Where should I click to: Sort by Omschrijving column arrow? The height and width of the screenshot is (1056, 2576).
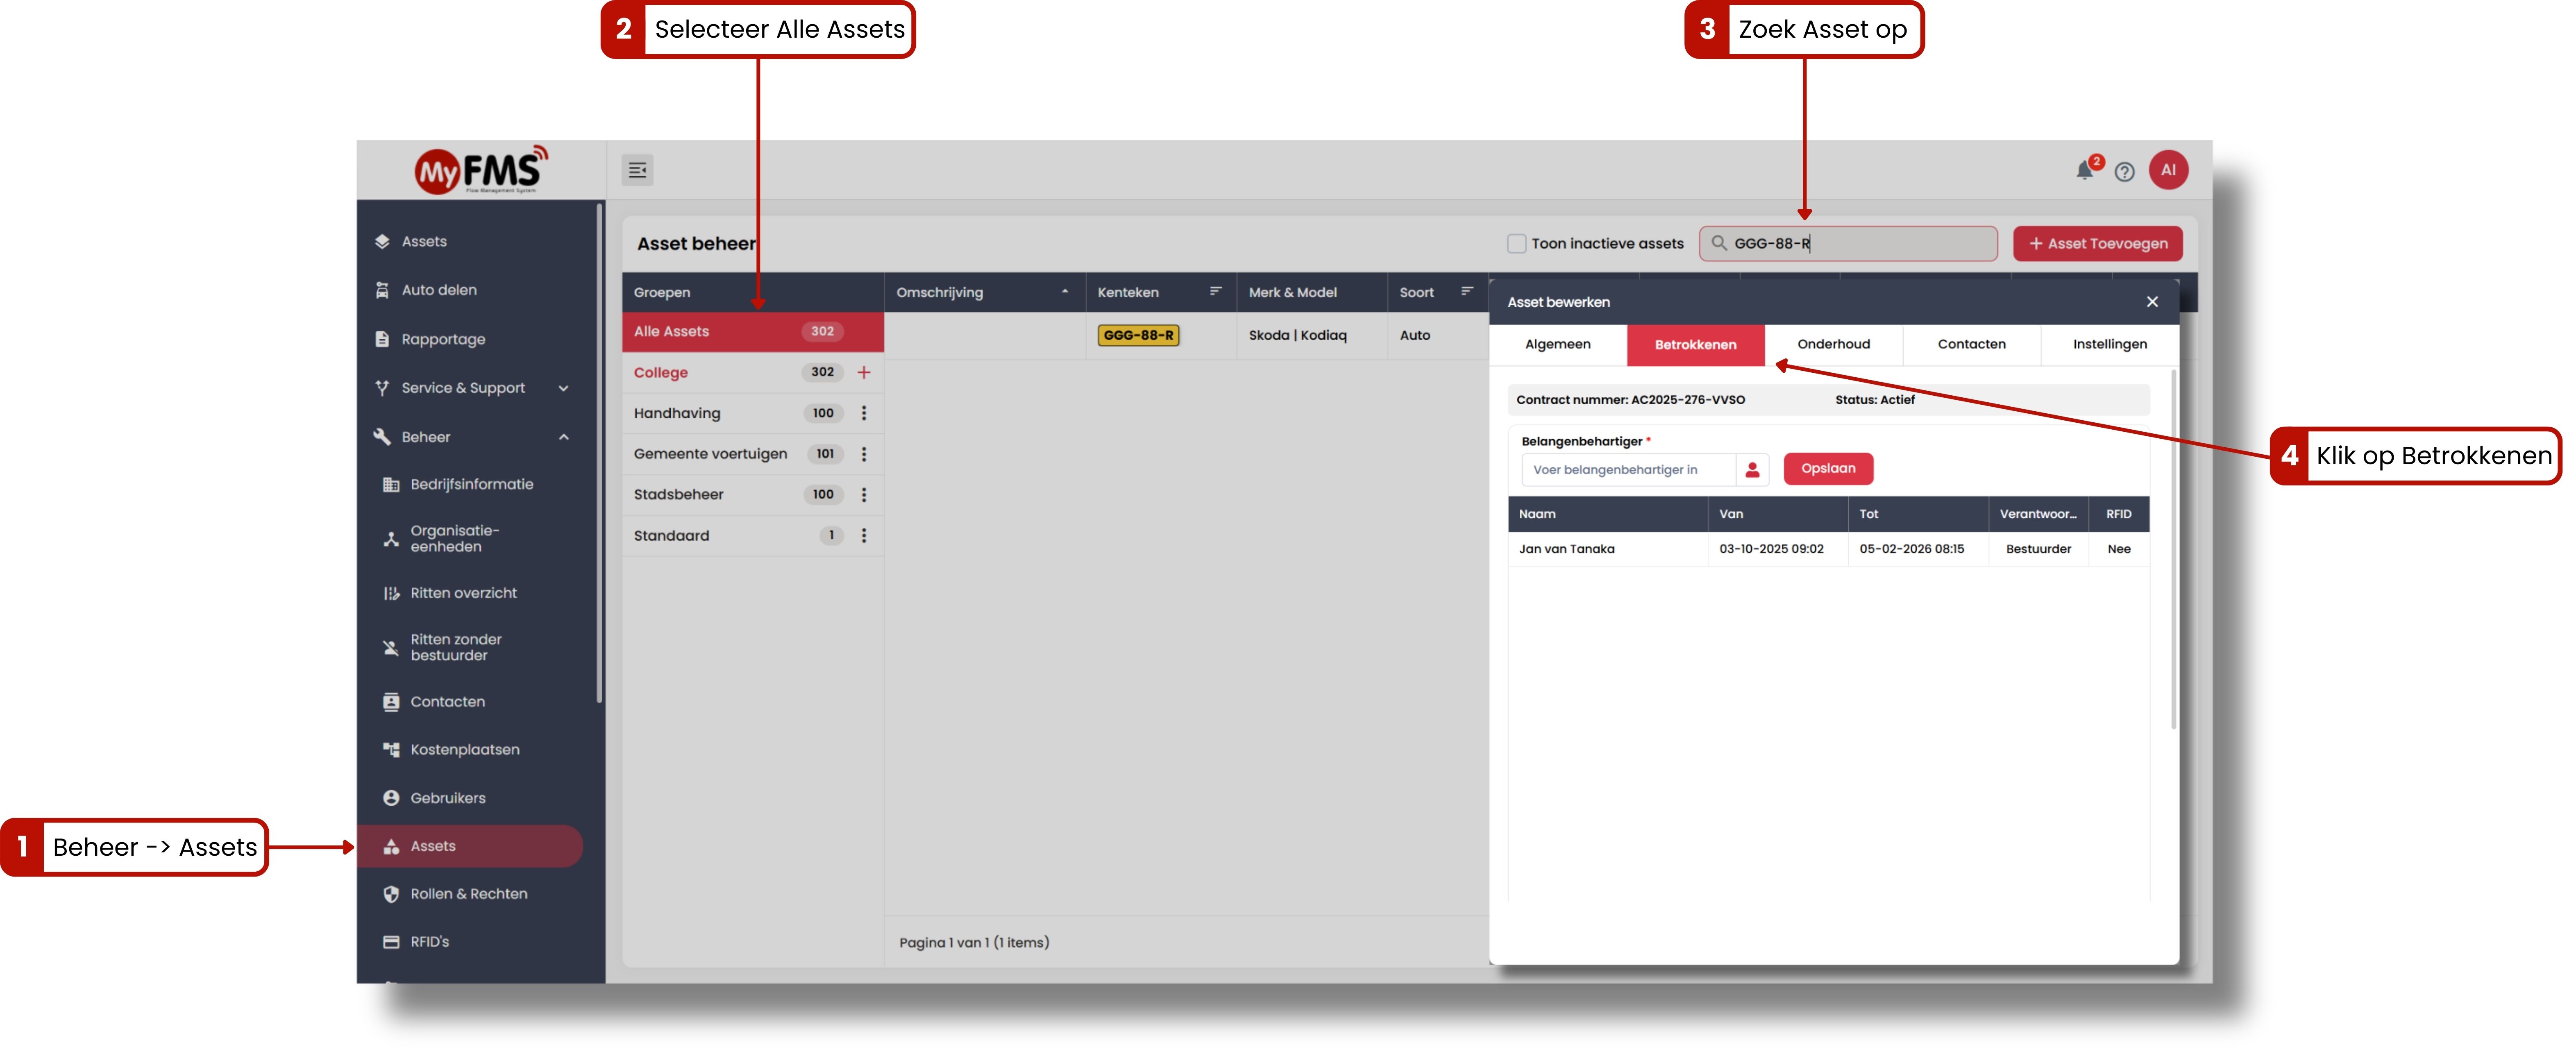coord(1065,292)
